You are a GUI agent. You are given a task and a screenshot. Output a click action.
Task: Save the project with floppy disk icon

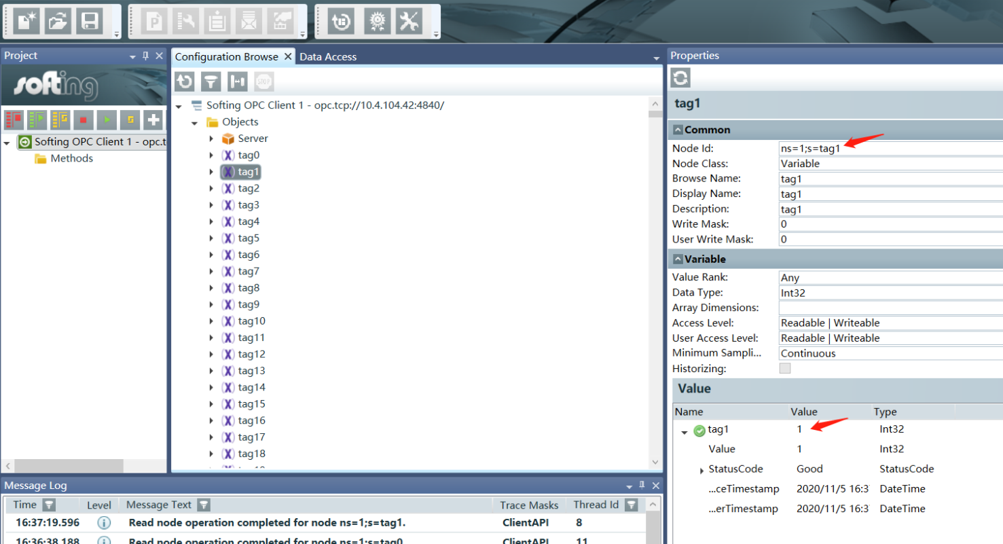pyautogui.click(x=89, y=21)
